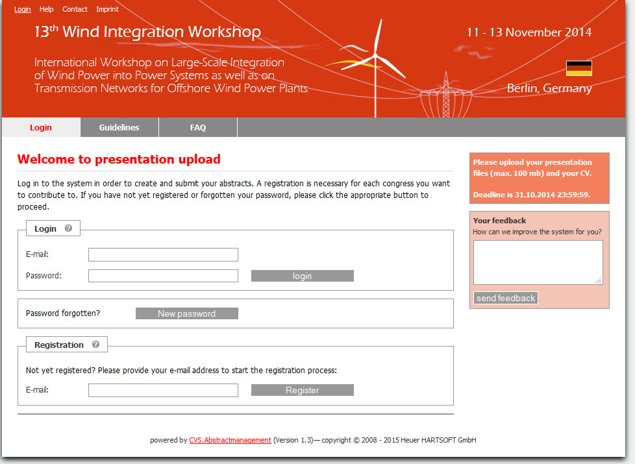Switch to the Guidelines tab
Screen dimensions: 635x464
[x=119, y=128]
